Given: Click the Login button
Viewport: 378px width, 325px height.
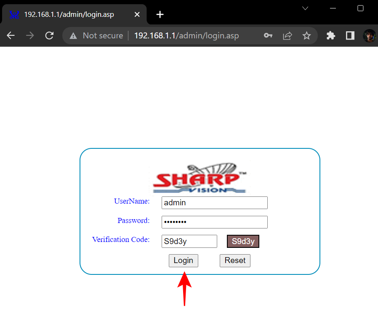Looking at the screenshot, I should pos(184,261).
